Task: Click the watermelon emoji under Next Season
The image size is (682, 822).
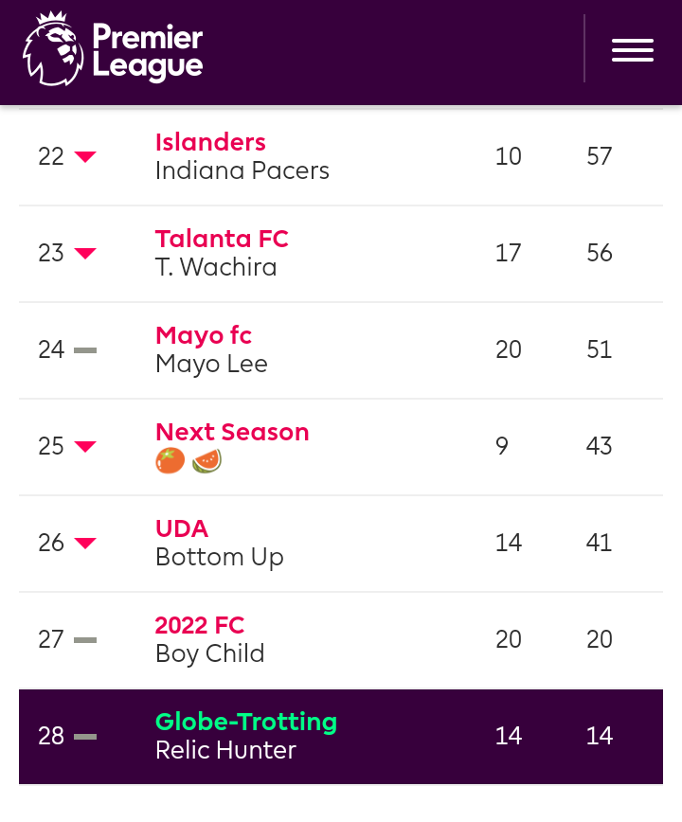Action: tap(206, 461)
